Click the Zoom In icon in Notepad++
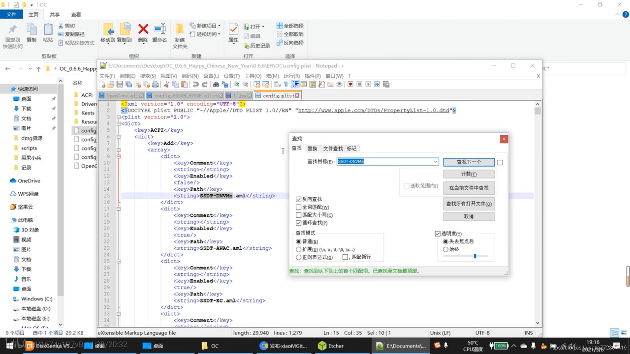This screenshot has width=630, height=354. click(x=236, y=85)
